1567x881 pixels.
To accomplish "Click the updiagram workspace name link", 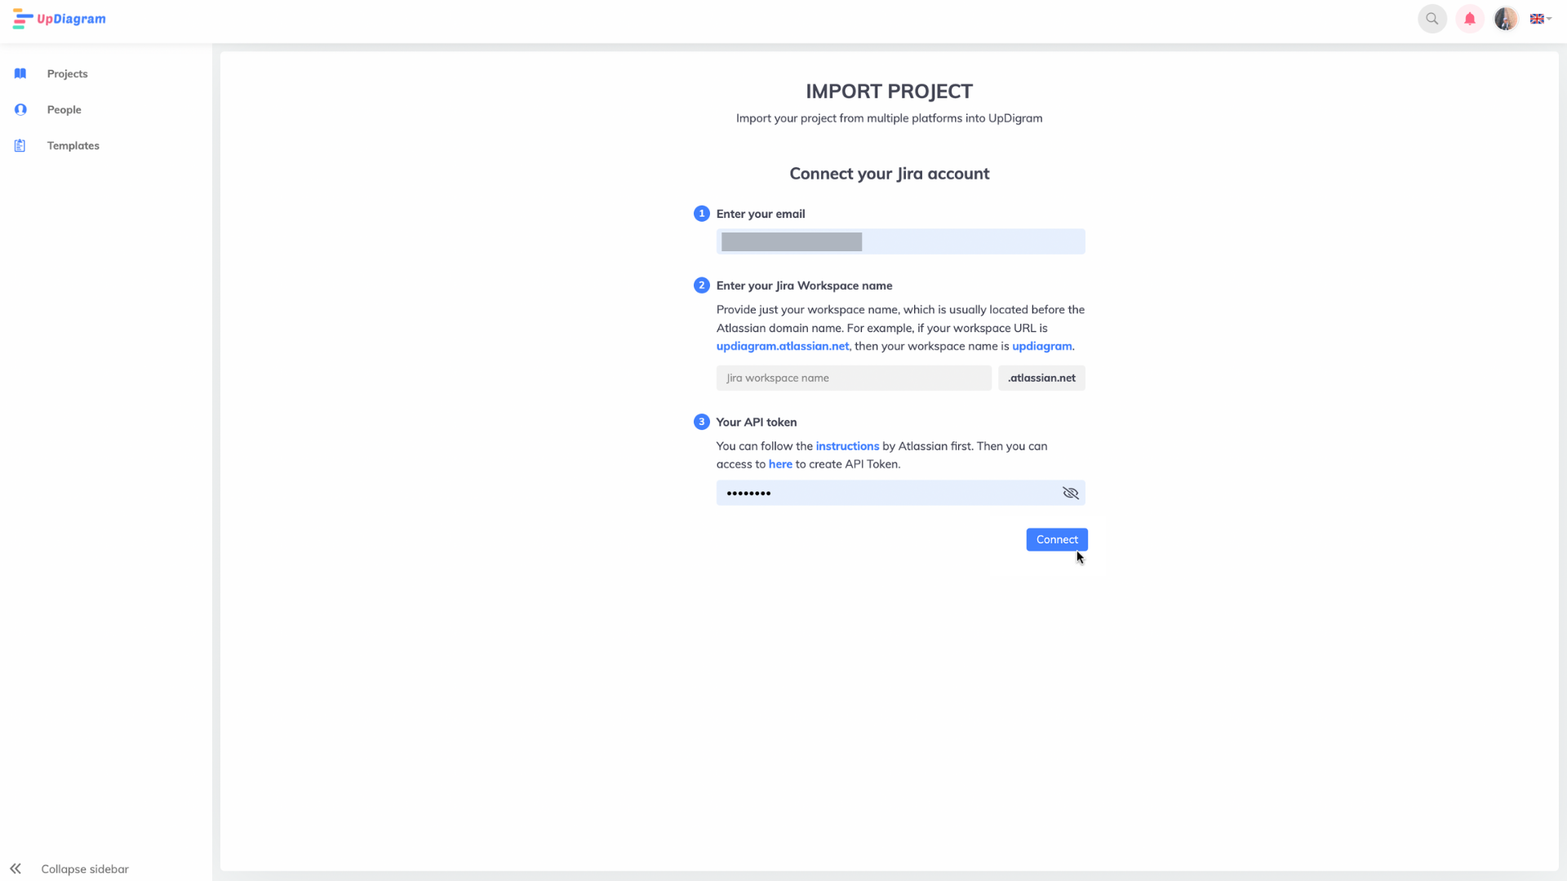I will click(1041, 345).
